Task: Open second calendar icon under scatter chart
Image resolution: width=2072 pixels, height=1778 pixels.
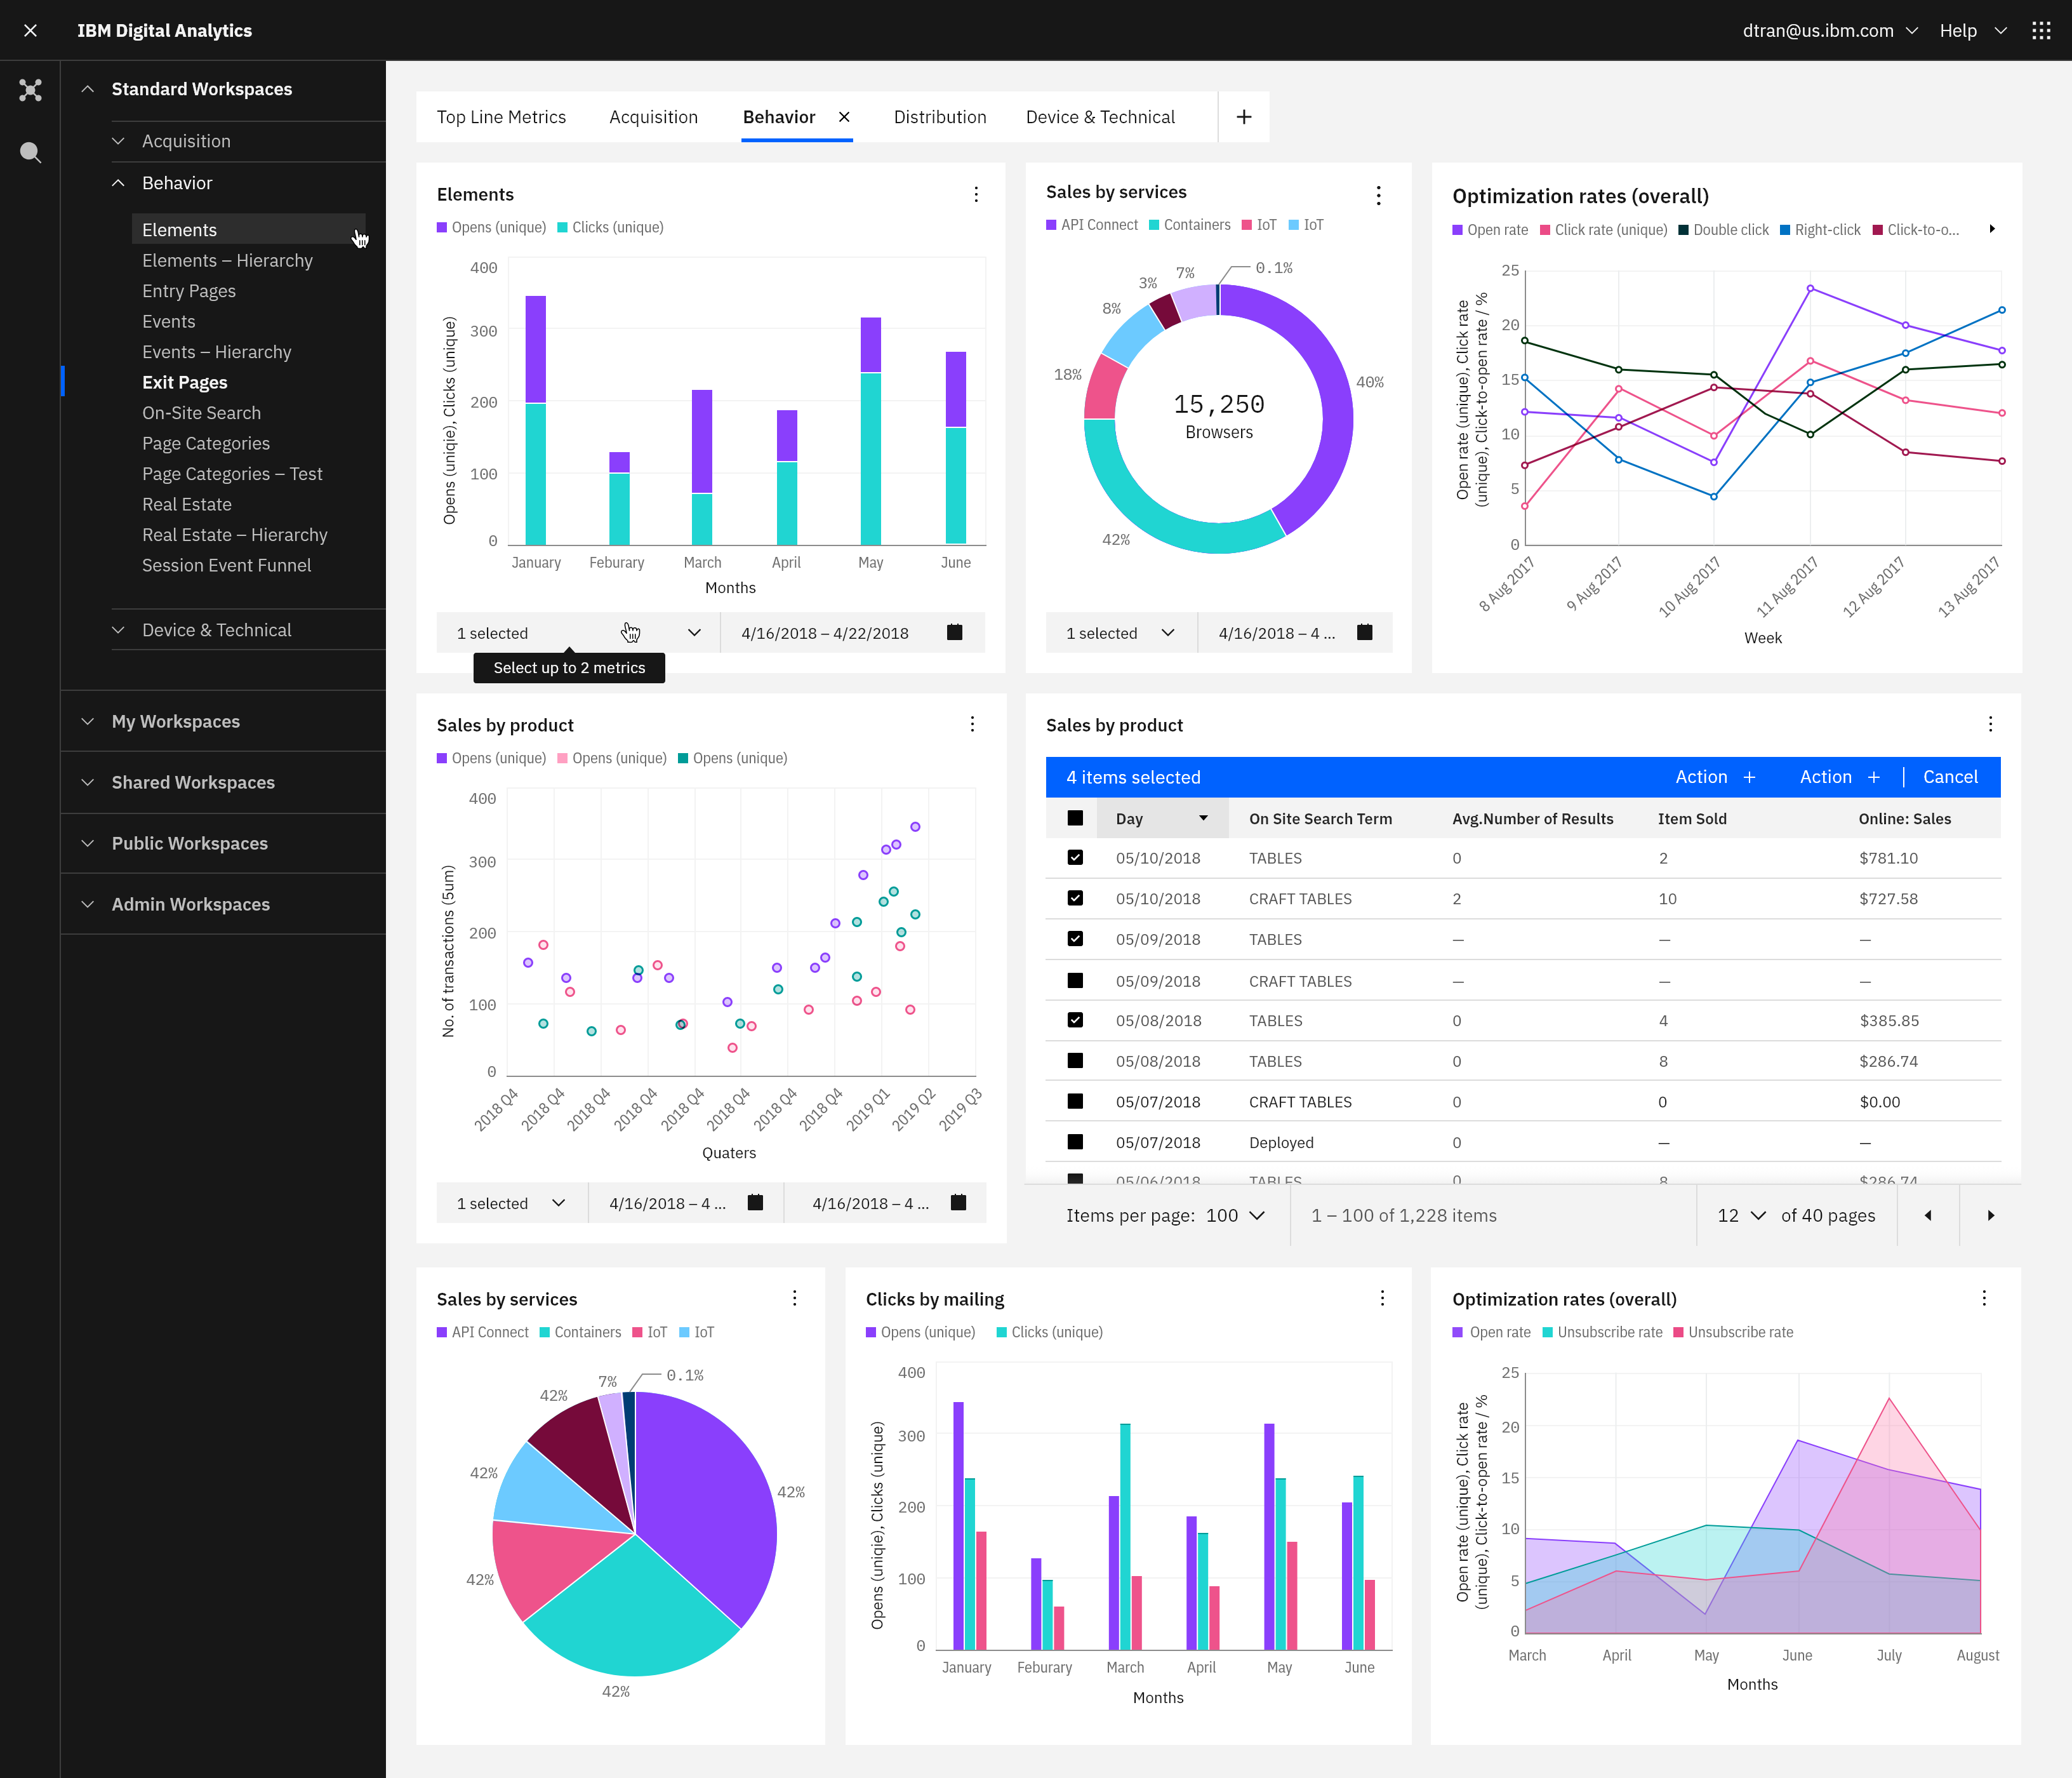Action: (958, 1203)
